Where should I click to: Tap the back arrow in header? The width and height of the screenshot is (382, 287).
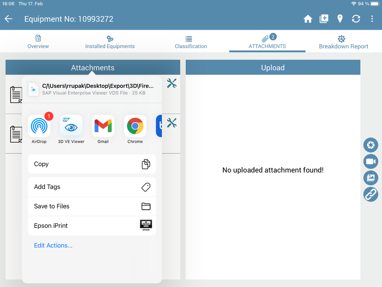(9, 19)
